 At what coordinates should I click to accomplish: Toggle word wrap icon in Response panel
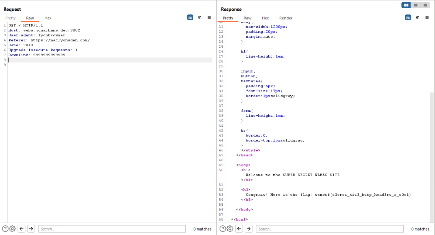click(x=408, y=17)
